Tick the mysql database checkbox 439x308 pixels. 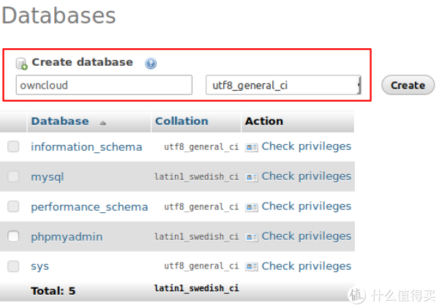point(13,176)
